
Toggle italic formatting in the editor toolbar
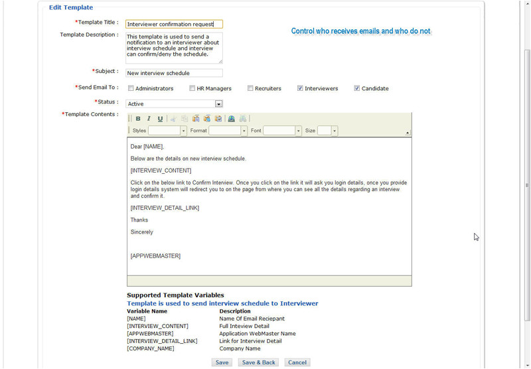click(x=149, y=119)
